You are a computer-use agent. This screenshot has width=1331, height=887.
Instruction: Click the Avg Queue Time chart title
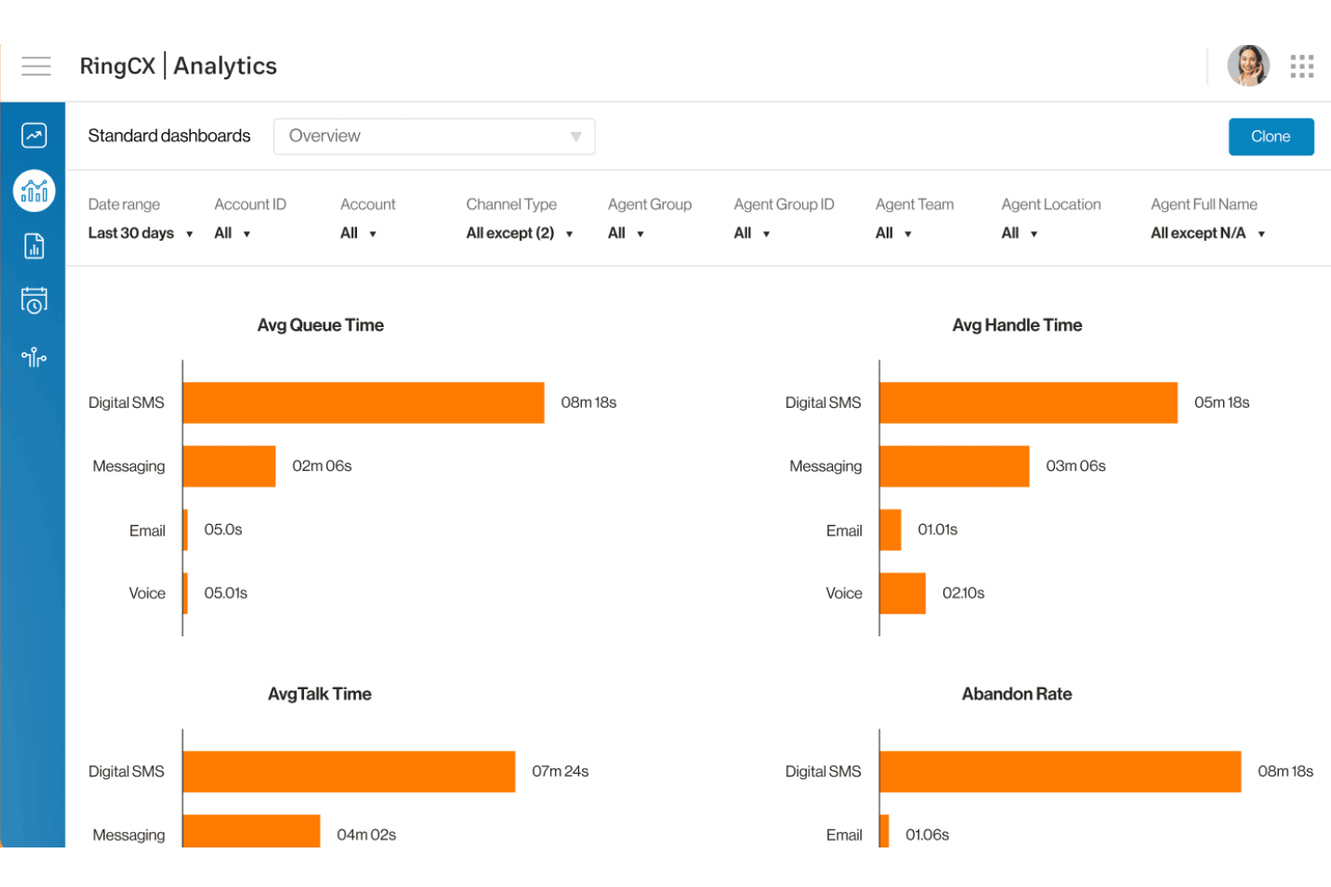coord(320,325)
